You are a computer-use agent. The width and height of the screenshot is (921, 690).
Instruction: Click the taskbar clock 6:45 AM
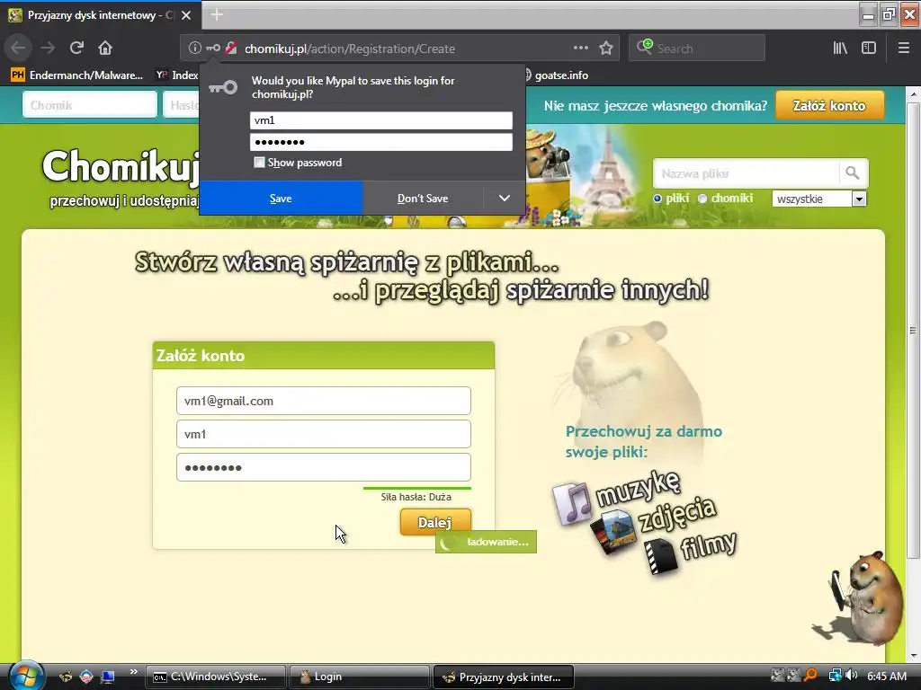point(887,676)
